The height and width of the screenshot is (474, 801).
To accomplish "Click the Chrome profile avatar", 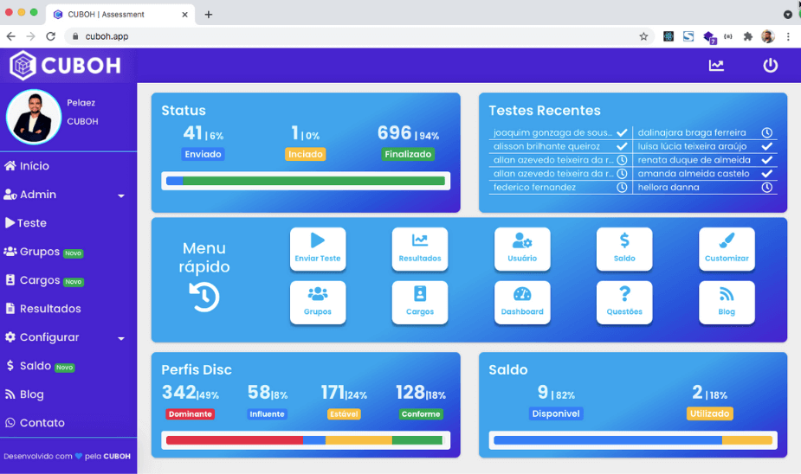I will coord(768,36).
